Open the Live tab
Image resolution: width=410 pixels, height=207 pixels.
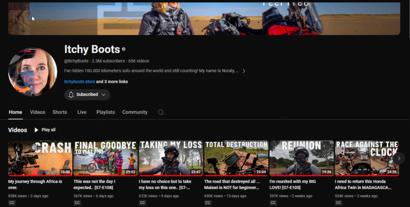pos(82,112)
